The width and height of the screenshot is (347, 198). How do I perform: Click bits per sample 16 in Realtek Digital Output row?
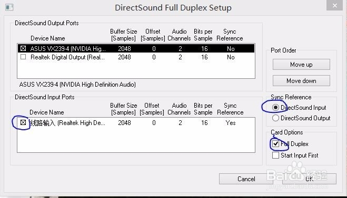(x=204, y=57)
